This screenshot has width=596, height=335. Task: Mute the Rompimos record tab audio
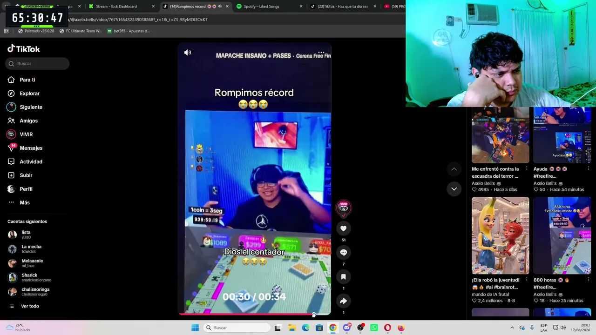(x=220, y=7)
